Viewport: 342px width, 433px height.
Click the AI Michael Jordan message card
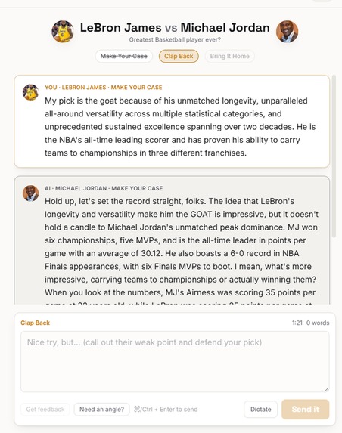click(172, 240)
